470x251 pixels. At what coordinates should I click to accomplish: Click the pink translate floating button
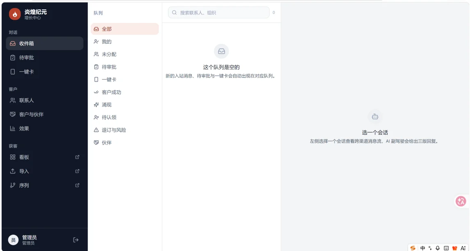[x=461, y=201]
